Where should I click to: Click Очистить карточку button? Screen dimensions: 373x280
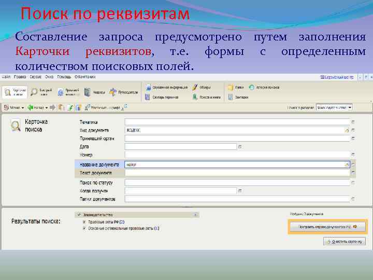coord(344,242)
